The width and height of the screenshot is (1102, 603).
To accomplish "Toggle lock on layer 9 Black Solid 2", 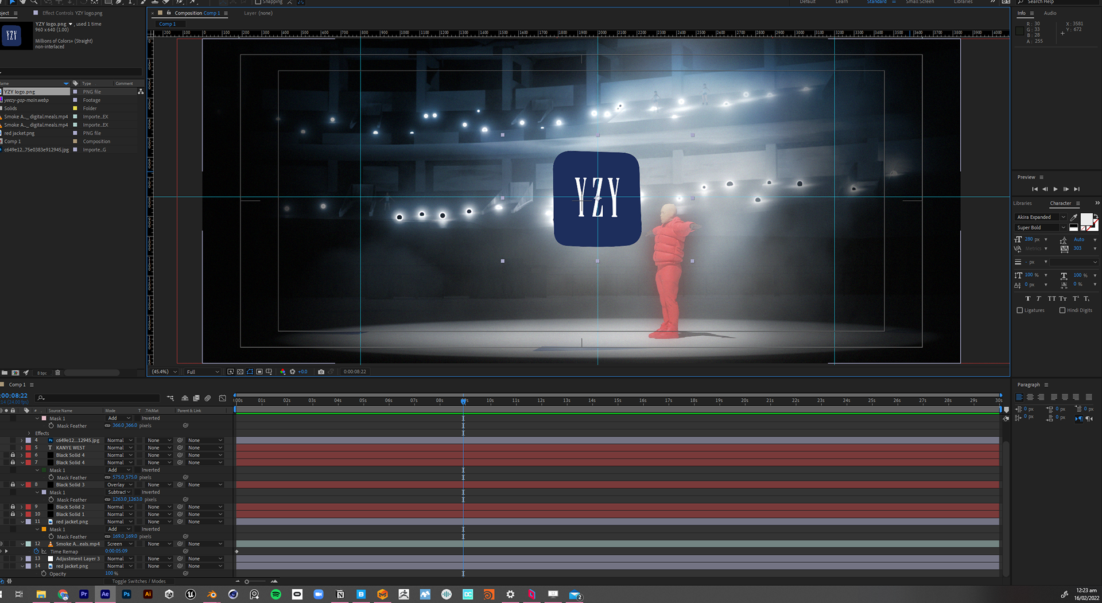I will [13, 507].
